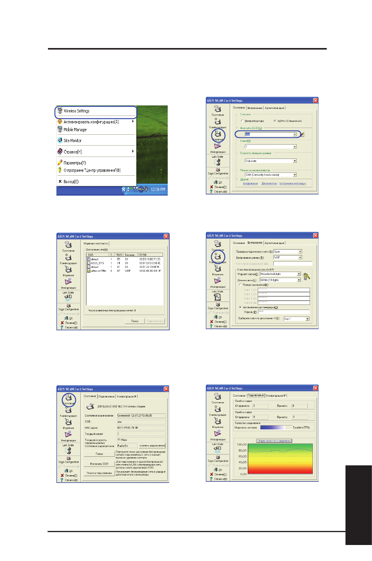The width and height of the screenshot is (372, 561).
Task: Open the Справка(H) submenu
Action: click(96, 151)
